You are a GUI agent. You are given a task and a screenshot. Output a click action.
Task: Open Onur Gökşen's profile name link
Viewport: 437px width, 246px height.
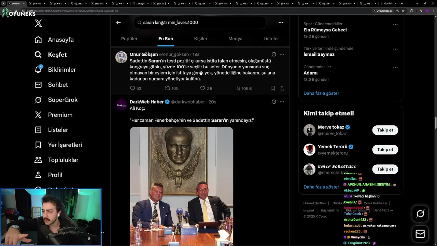tap(144, 54)
